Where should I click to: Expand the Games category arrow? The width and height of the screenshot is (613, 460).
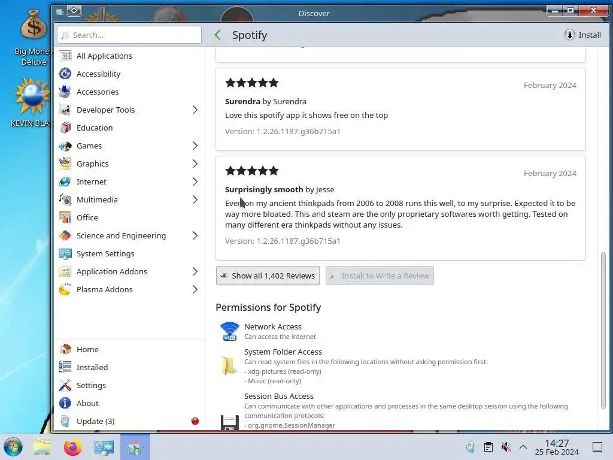(195, 146)
